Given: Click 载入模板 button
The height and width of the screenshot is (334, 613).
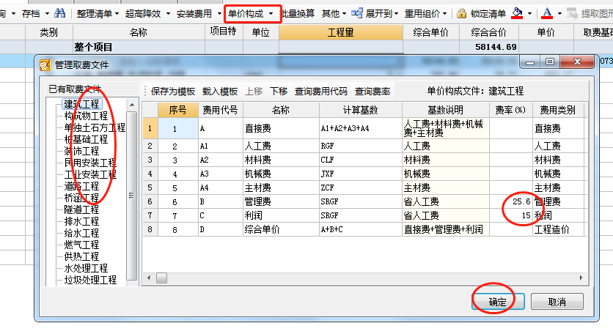Looking at the screenshot, I should coord(220,92).
